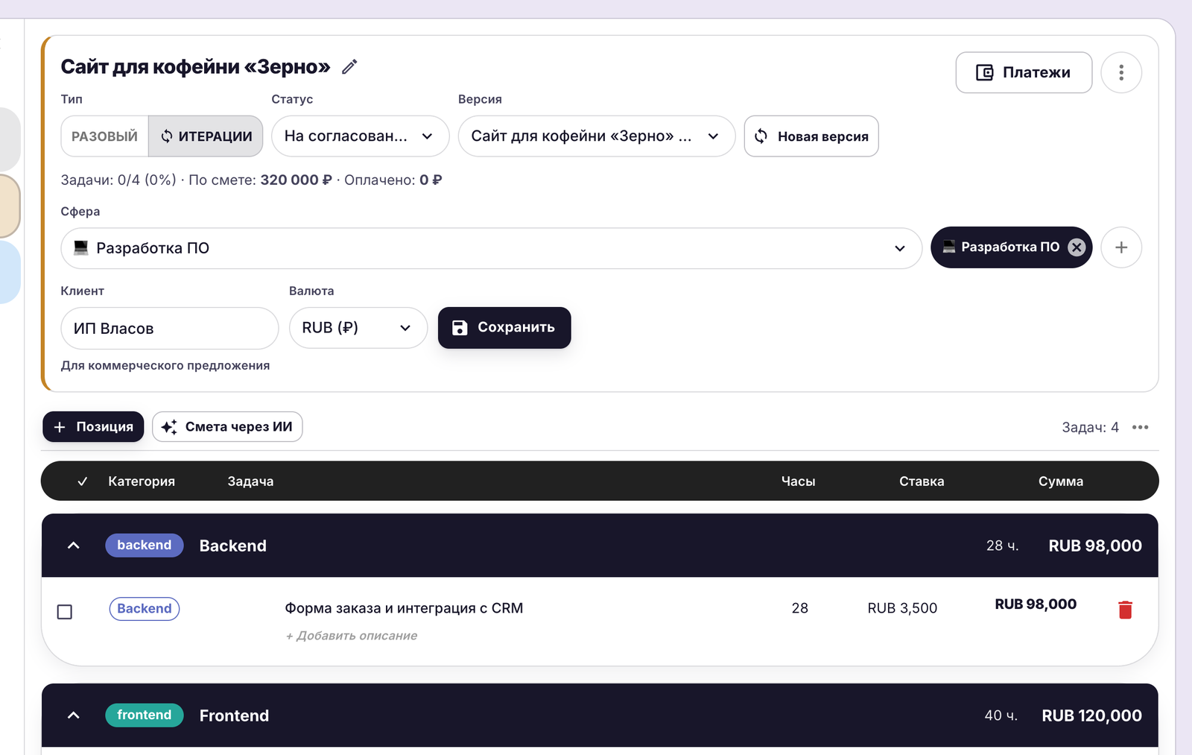The image size is (1192, 755).
Task: Click task name Форма заказа и интеграция с CRM
Action: tap(404, 608)
